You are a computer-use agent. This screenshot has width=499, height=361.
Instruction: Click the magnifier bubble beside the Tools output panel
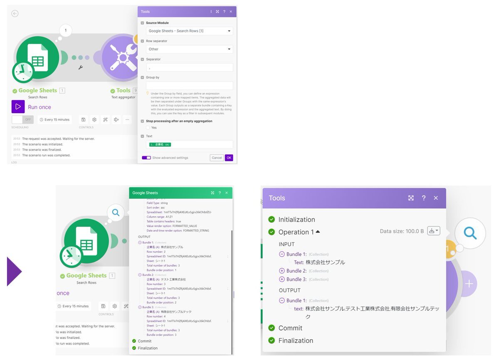pyautogui.click(x=470, y=233)
